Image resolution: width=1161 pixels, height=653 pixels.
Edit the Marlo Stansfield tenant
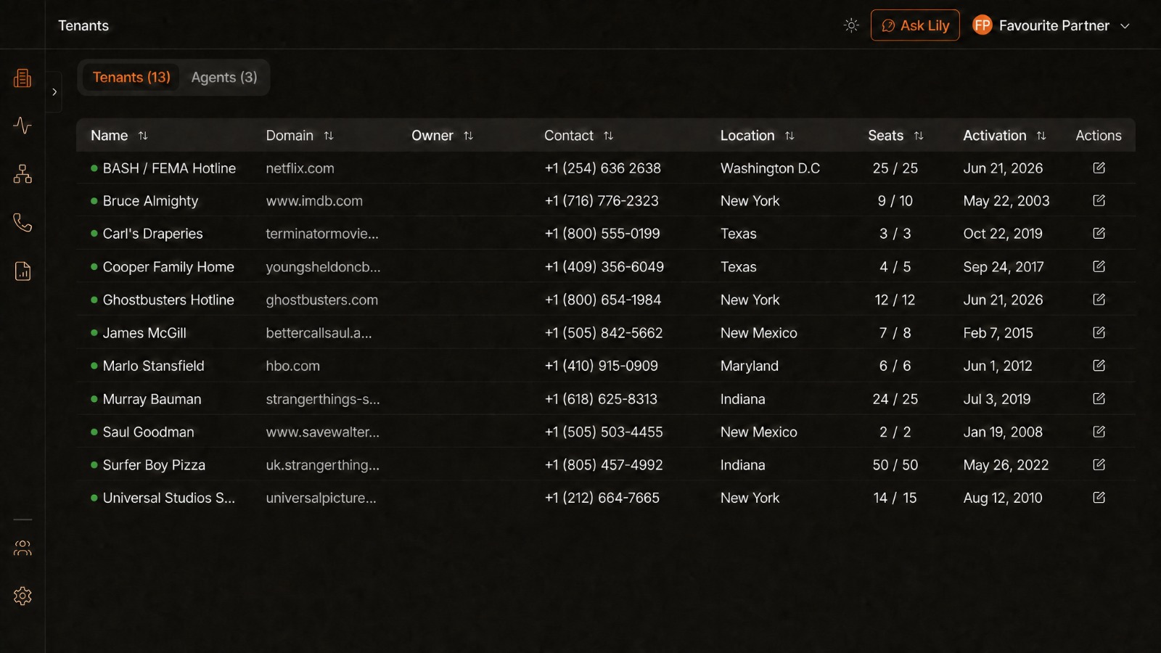point(1099,366)
